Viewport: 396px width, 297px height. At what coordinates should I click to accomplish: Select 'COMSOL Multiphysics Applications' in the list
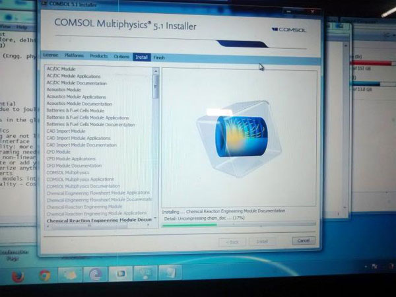point(81,180)
